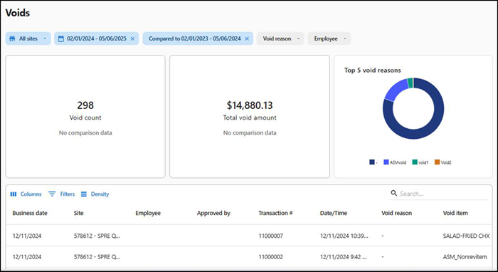
Task: Click the store icon in All sites chip
Action: pyautogui.click(x=12, y=38)
